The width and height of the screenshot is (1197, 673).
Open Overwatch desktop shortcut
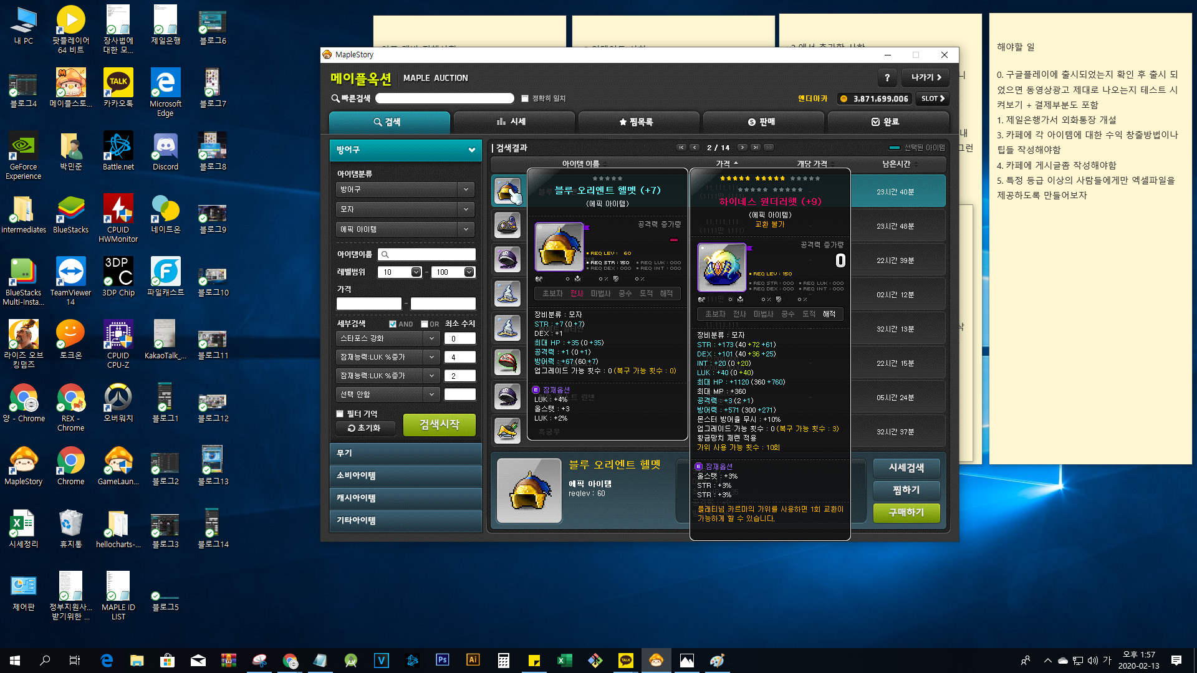(x=118, y=403)
